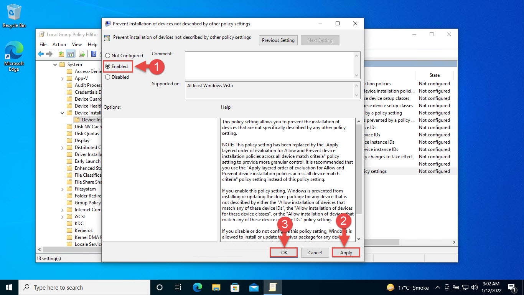The image size is (524, 295).
Task: Toggle the Show/Hide Console Tree icon
Action: click(x=70, y=54)
